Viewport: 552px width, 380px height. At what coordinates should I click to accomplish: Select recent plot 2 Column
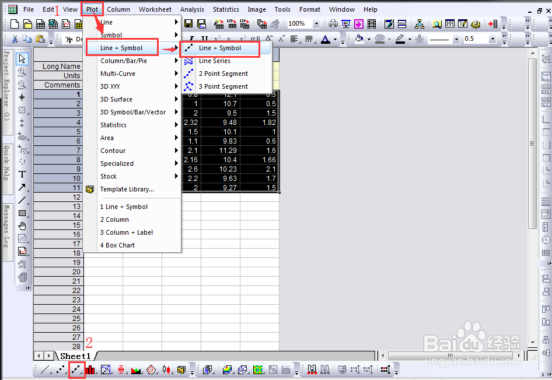(132, 219)
